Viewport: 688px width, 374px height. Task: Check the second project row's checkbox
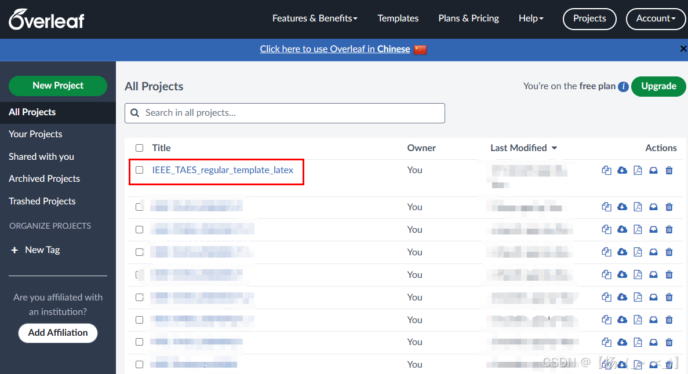140,207
